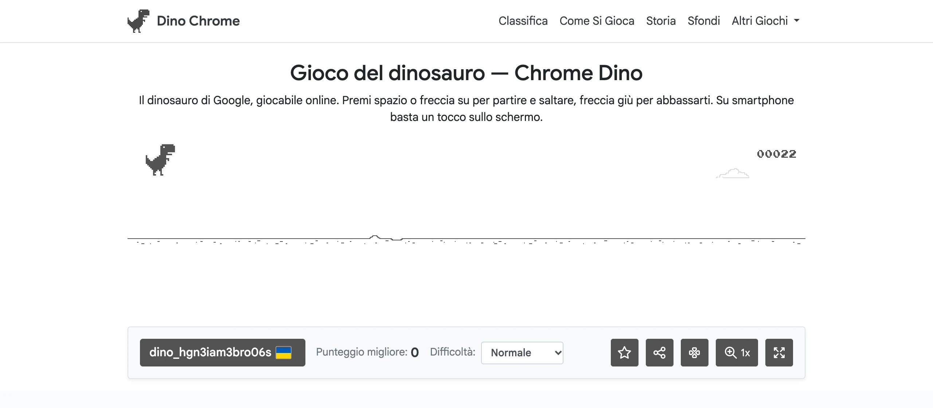The image size is (933, 408).
Task: Open the Sfondi page
Action: pos(704,21)
